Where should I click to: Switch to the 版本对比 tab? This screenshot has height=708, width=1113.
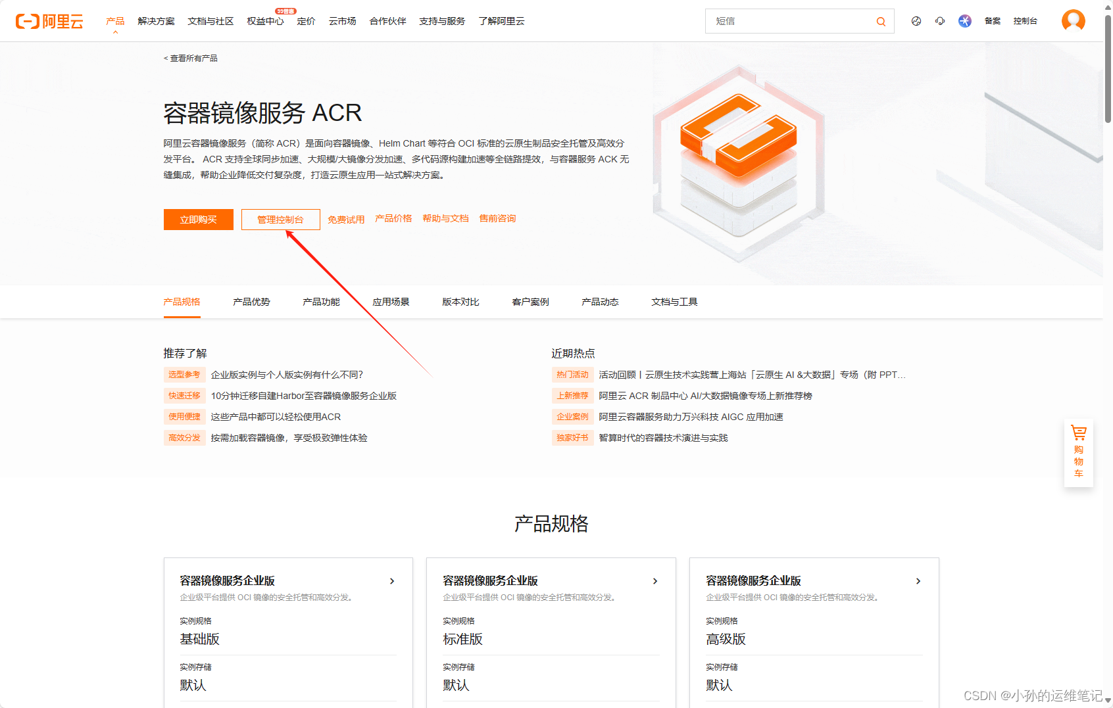[x=460, y=302]
